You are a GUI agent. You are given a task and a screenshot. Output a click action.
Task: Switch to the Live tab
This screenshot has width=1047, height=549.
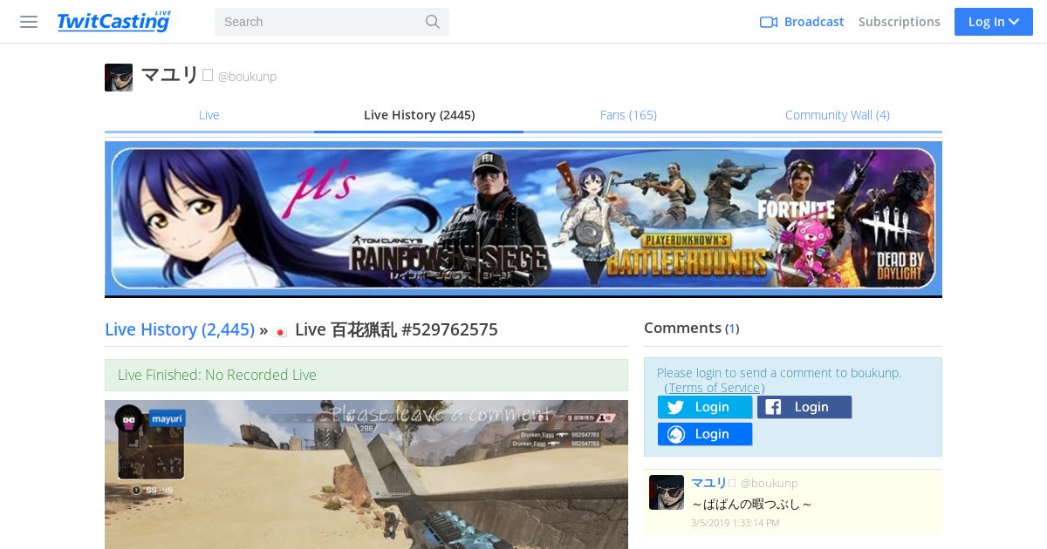(x=209, y=115)
